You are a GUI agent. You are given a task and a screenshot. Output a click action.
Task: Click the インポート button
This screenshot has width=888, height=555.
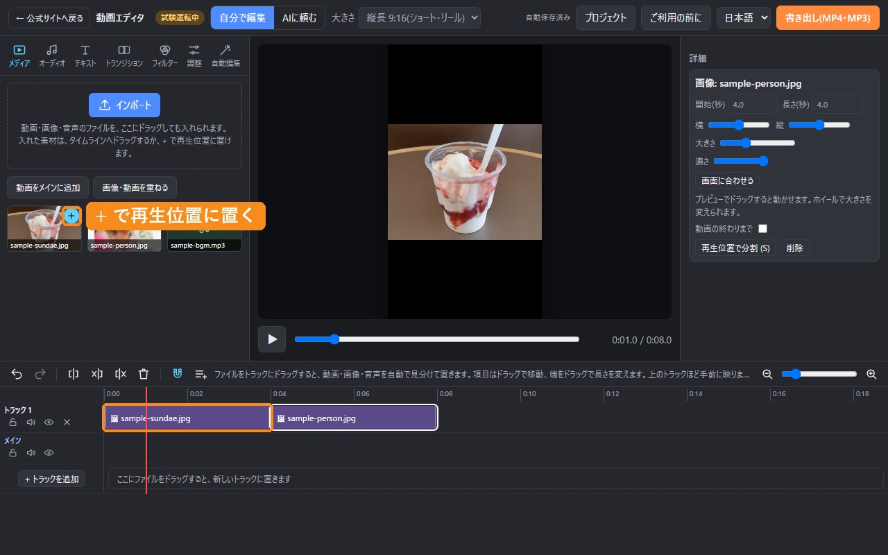(x=124, y=105)
